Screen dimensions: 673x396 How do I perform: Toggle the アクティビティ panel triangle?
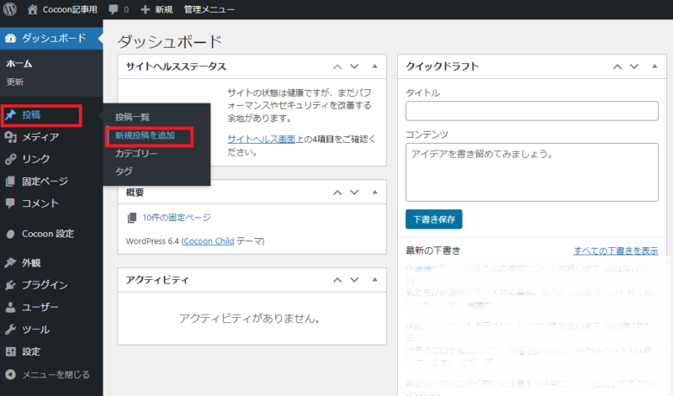[x=374, y=280]
